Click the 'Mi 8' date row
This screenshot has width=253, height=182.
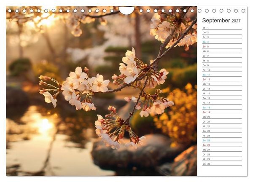[x=222, y=60]
